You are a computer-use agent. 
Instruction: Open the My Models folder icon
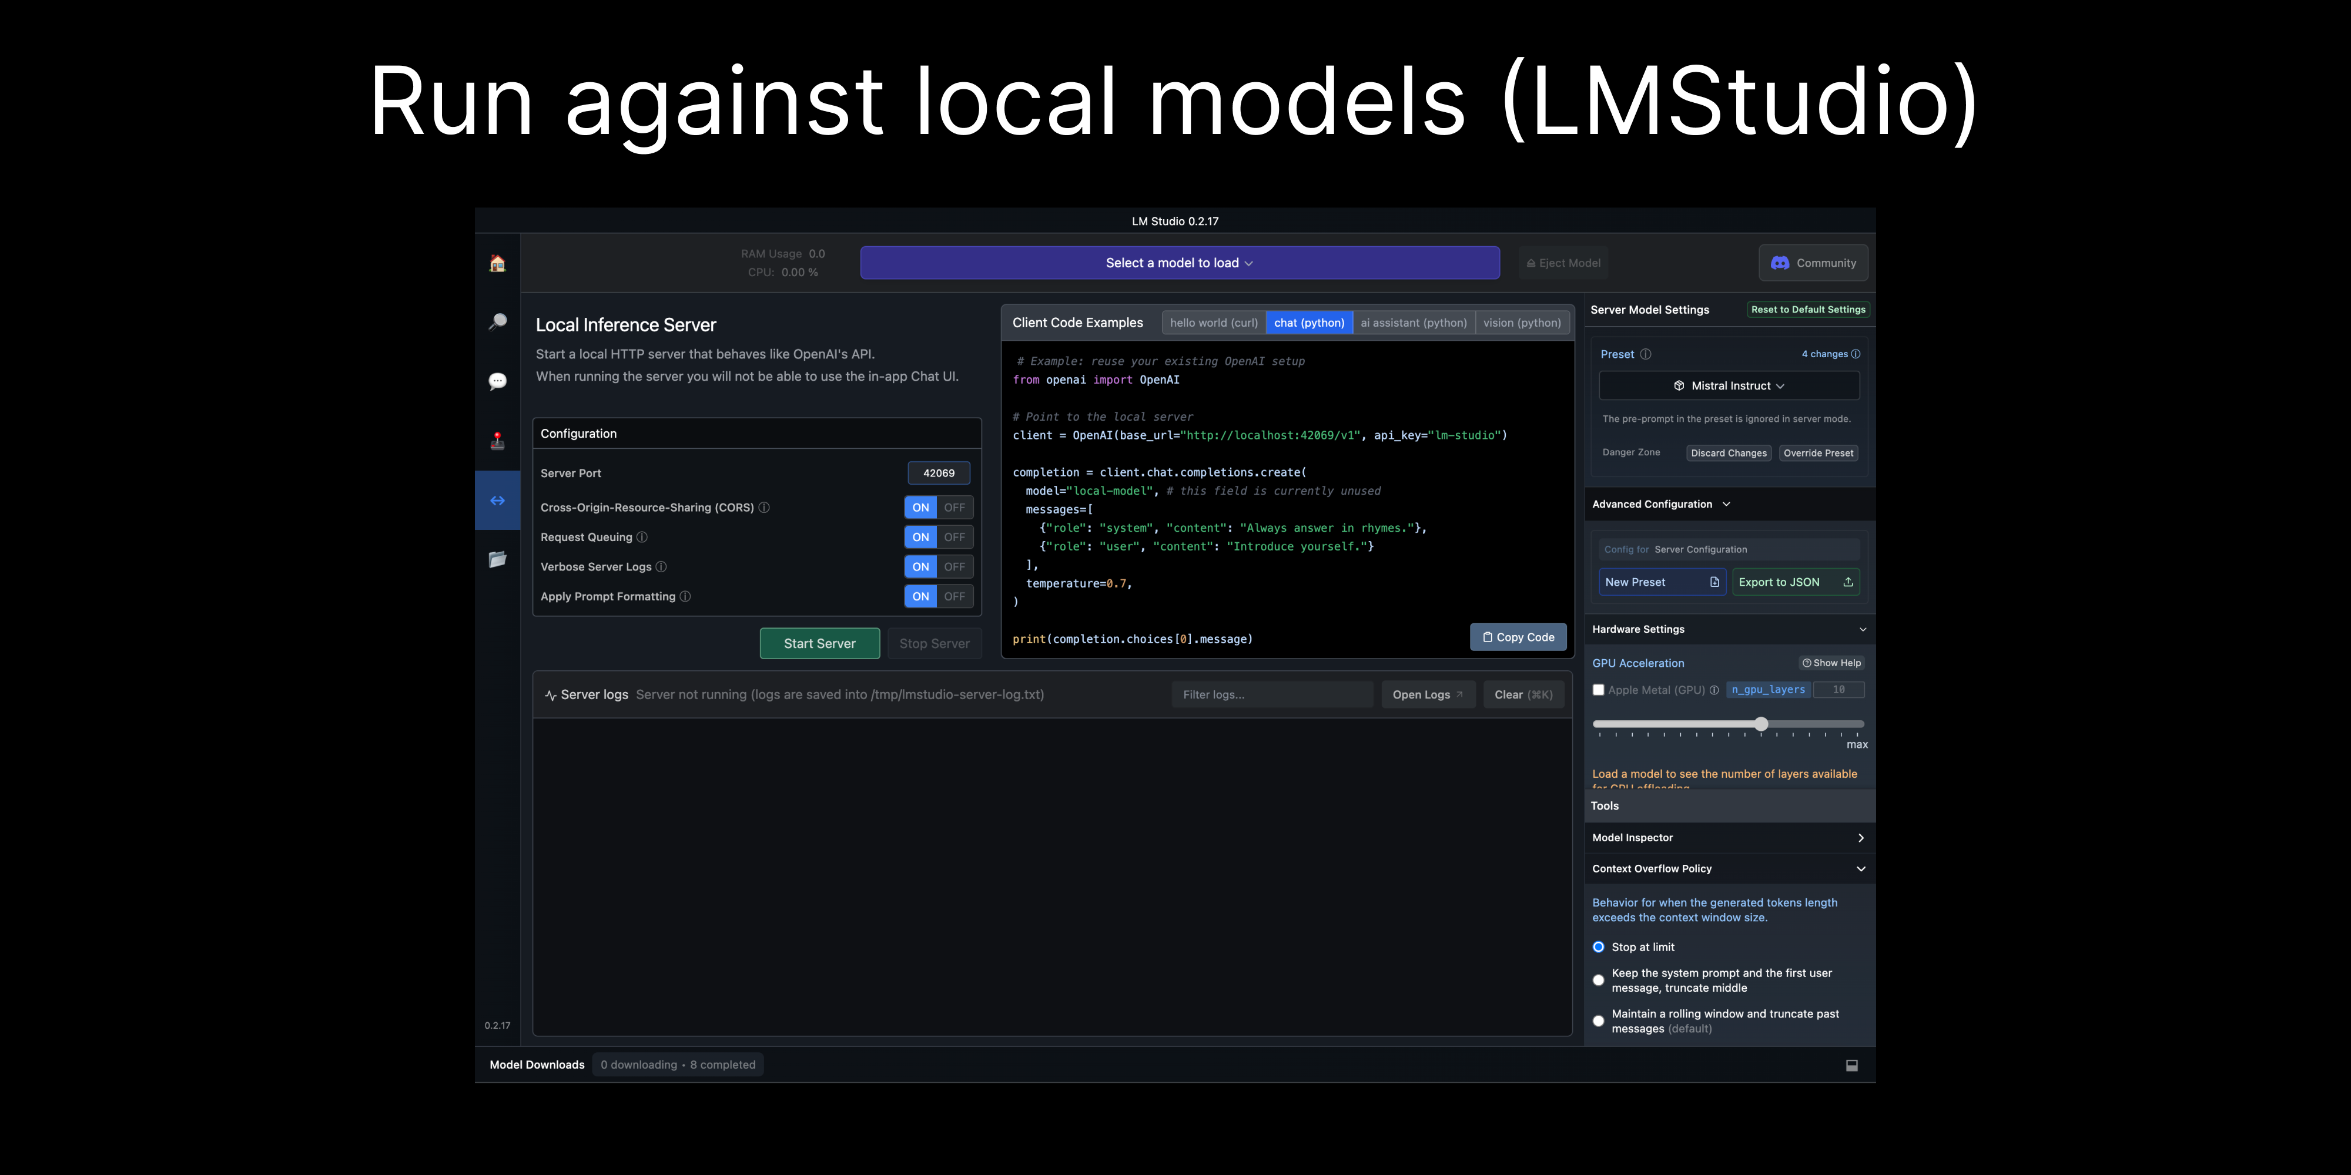pyautogui.click(x=497, y=559)
